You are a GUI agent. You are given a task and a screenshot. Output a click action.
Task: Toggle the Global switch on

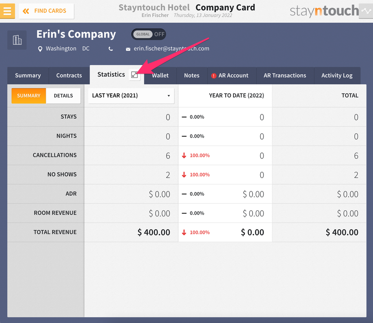149,34
